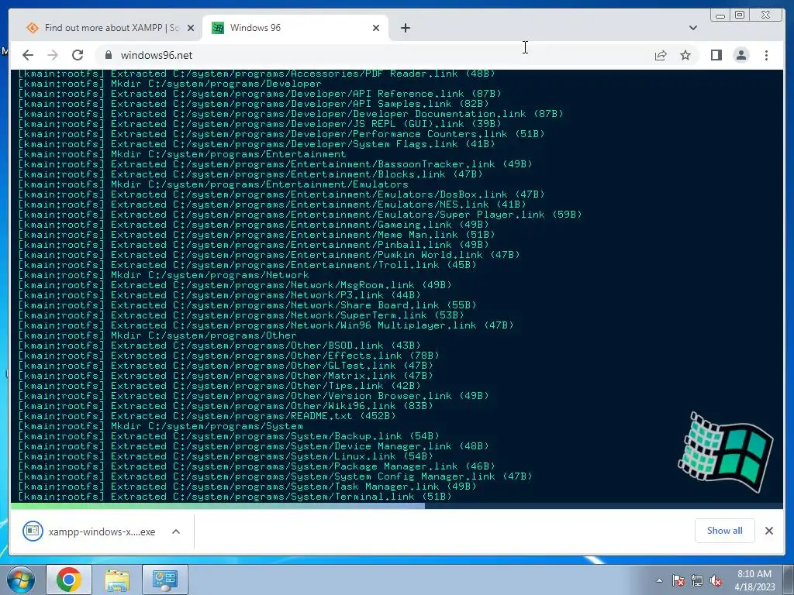
Task: Close the Windows 96 tab
Action: (x=376, y=28)
